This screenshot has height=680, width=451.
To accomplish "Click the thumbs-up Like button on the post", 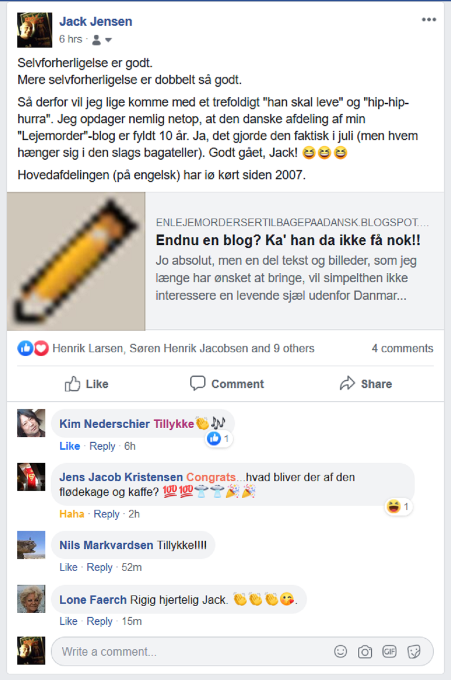I will coord(86,384).
